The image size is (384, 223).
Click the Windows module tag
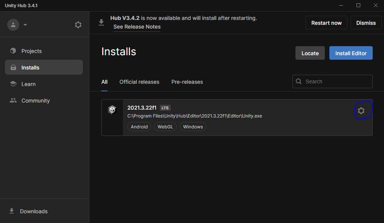point(193,127)
